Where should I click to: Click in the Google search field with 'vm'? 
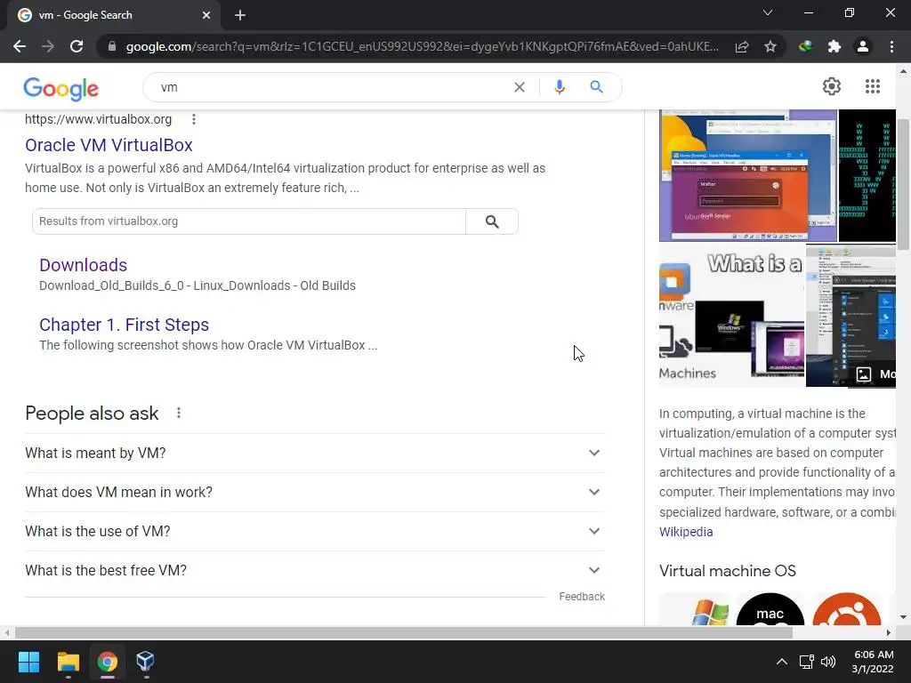(x=331, y=87)
